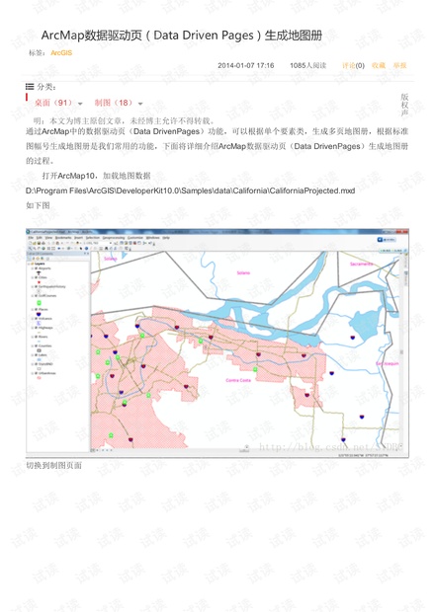Close the Table Of Contents panel
Screen dimensions: 435x612
[x=88, y=254]
